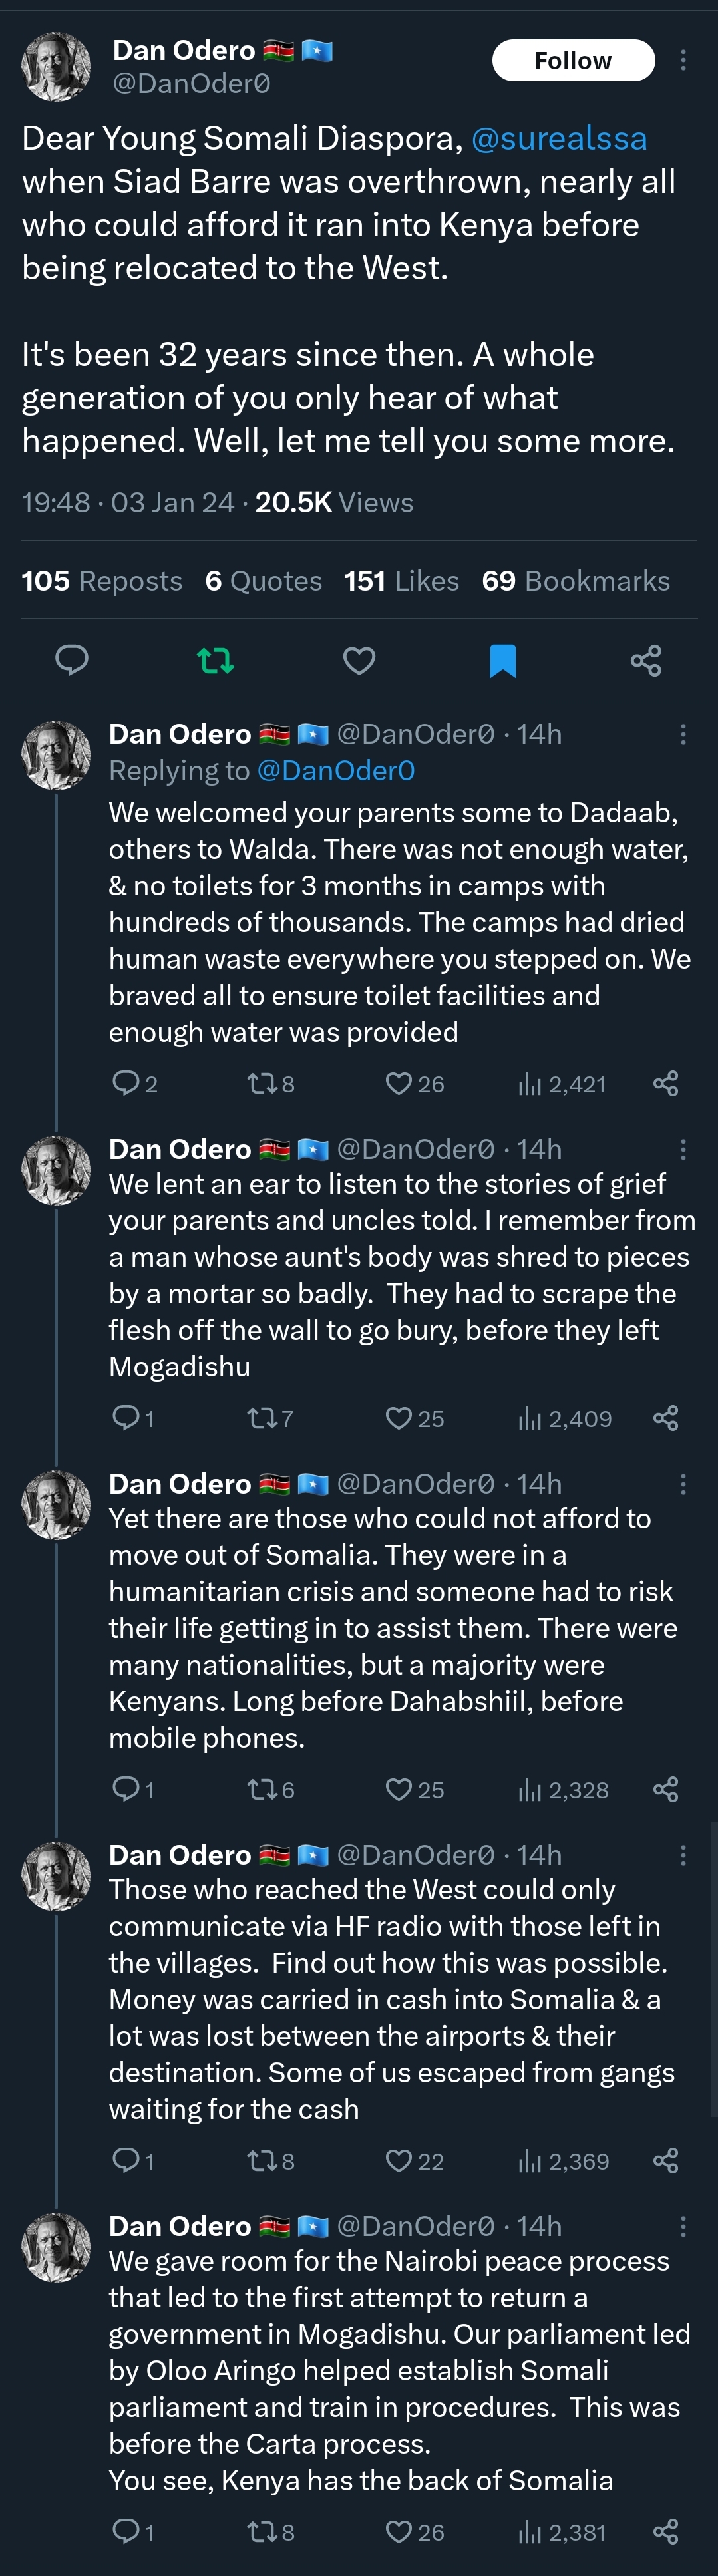
Task: Click the Follow button
Action: point(573,60)
